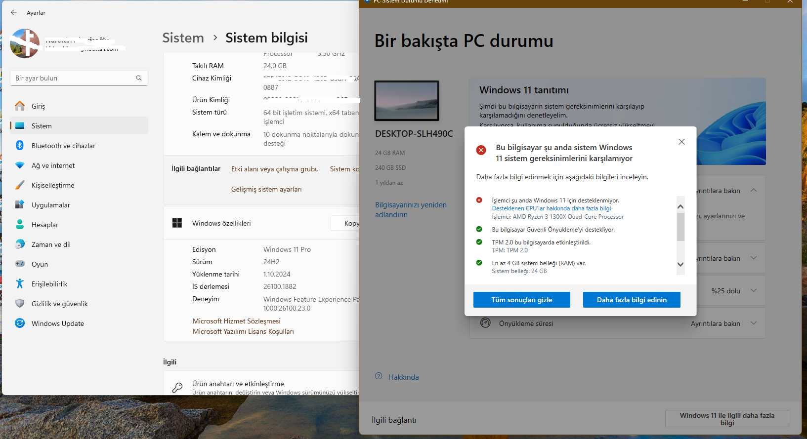
Task: Open Uygulamalar via its apps icon
Action: pyautogui.click(x=20, y=204)
